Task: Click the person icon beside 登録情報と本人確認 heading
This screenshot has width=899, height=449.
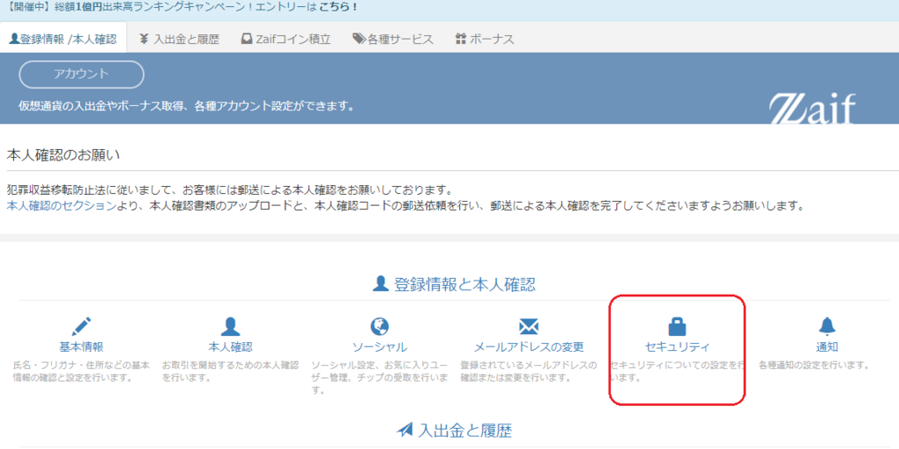Action: coord(381,283)
